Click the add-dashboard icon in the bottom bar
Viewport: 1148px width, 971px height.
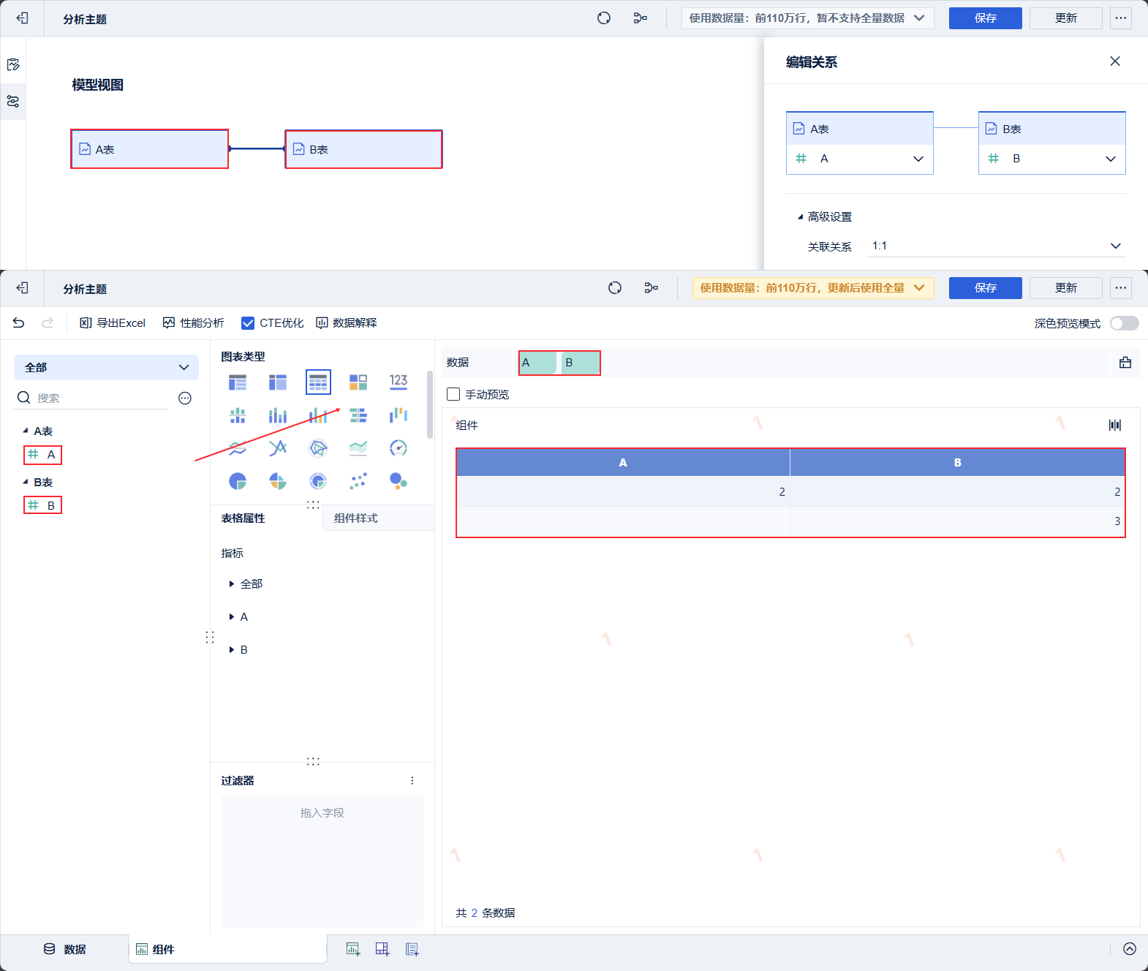(x=382, y=949)
